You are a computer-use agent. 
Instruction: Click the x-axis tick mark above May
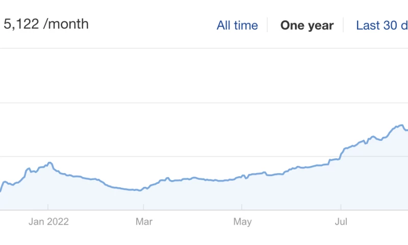[x=242, y=207]
